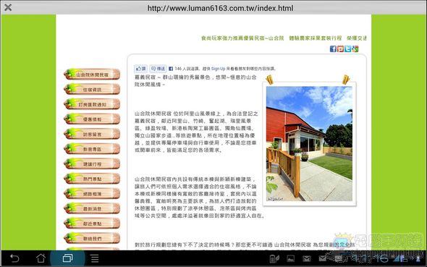Open the photo of the red guesthouse
The width and height of the screenshot is (427, 267).
[x=309, y=144]
